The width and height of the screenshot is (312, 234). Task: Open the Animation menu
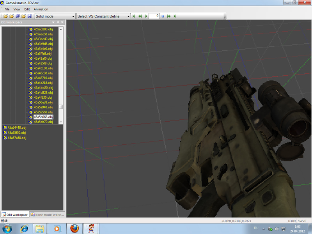(41, 9)
